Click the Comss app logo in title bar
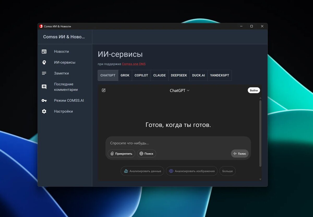Screen dimensions: 313x217 41,26
